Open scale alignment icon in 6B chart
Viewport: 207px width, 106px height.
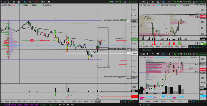point(30,2)
